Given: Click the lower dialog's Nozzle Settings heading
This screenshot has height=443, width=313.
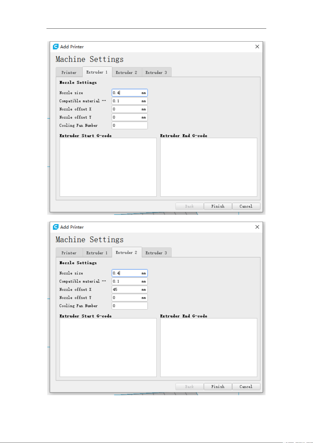Looking at the screenshot, I should point(78,263).
